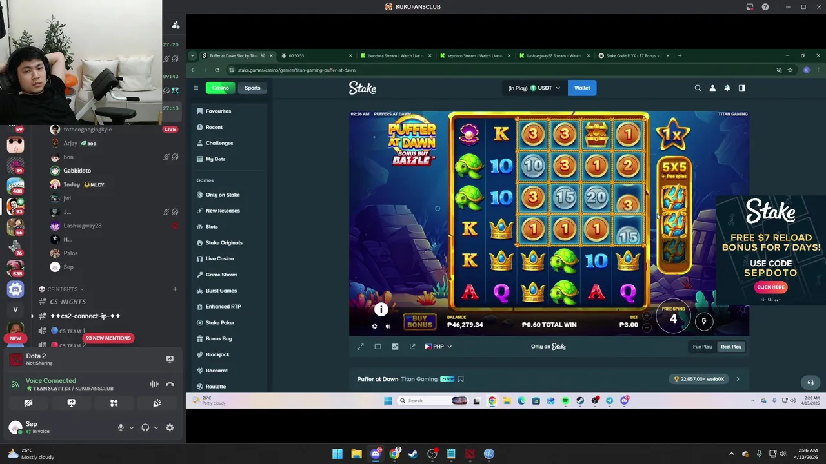
Task: Toggle the Stake right sidebar panel icon
Action: [742, 88]
